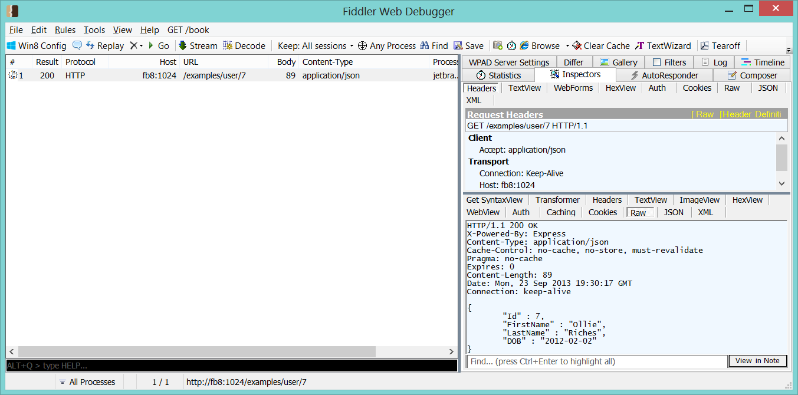This screenshot has height=395, width=798.
Task: Open the Help menu
Action: 150,30
